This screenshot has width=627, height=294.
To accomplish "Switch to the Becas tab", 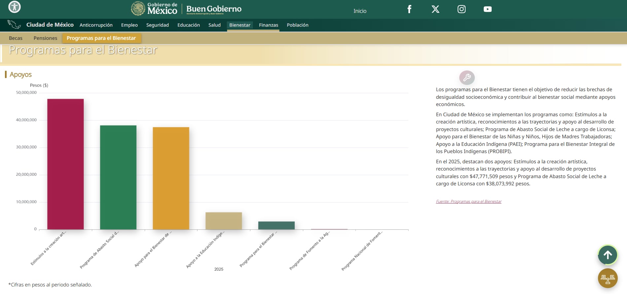I will [x=16, y=38].
